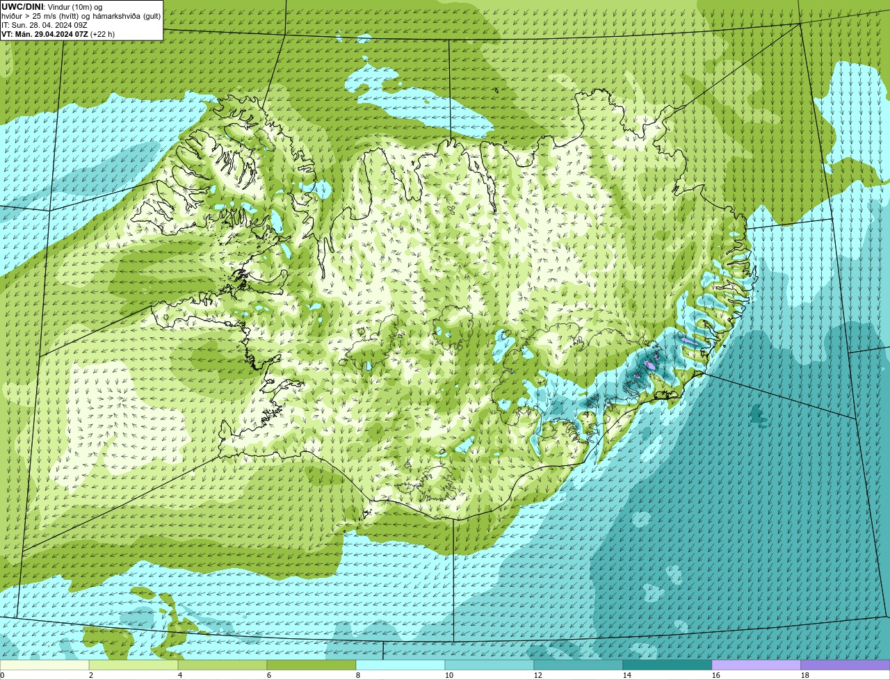890x680 pixels.
Task: Click the 'UWC/DINI' title text
Action: (23, 7)
